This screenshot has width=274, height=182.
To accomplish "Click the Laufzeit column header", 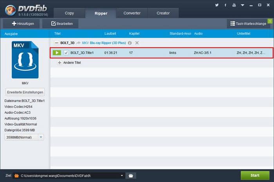I will [x=110, y=34].
